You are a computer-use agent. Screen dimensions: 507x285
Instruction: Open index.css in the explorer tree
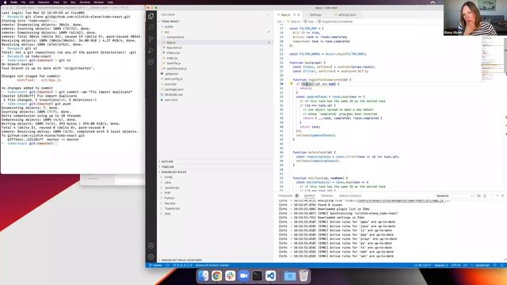point(173,53)
